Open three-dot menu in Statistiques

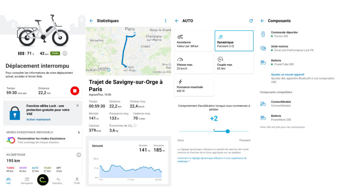click(166, 21)
